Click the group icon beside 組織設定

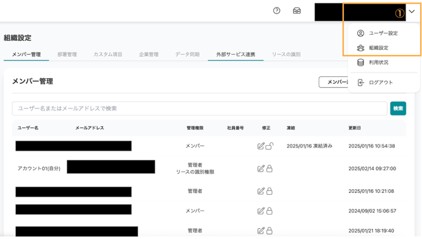(x=360, y=48)
